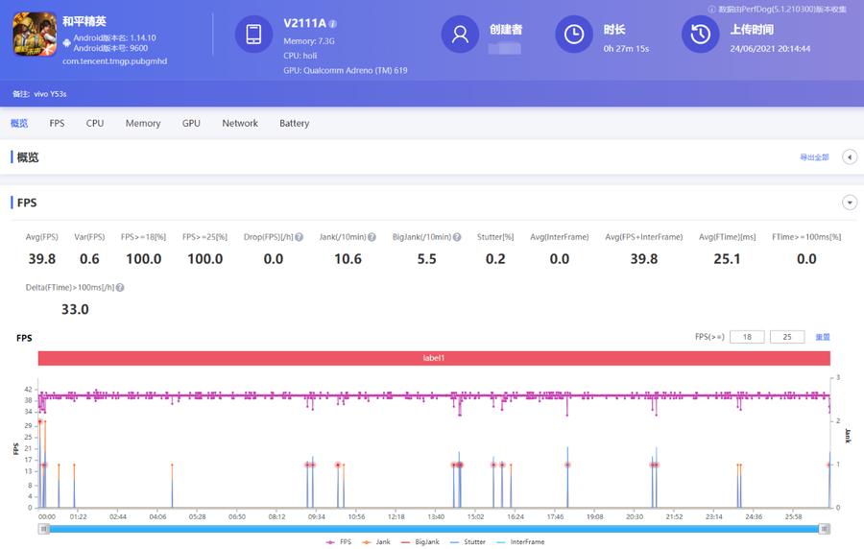Image resolution: width=864 pixels, height=549 pixels.
Task: Collapse the FPS section with arrow
Action: pos(849,203)
